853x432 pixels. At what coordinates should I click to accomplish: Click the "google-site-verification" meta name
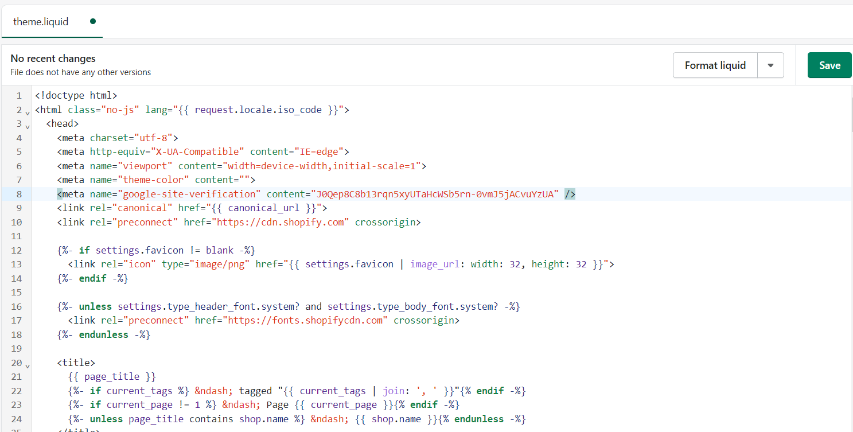[190, 194]
